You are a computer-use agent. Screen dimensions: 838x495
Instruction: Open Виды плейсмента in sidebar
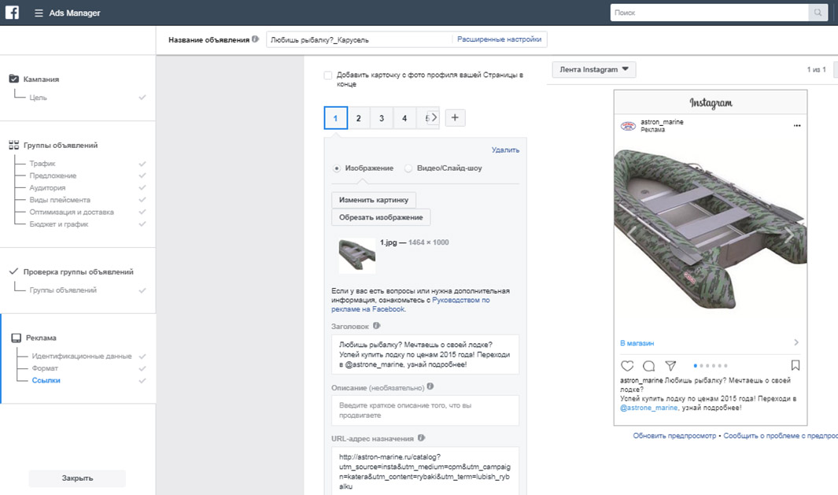(60, 200)
